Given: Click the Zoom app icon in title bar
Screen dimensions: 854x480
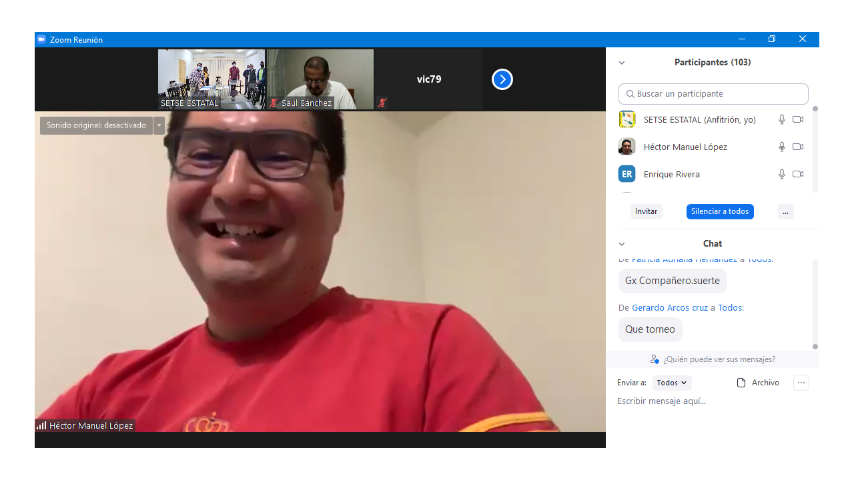Looking at the screenshot, I should pos(41,39).
